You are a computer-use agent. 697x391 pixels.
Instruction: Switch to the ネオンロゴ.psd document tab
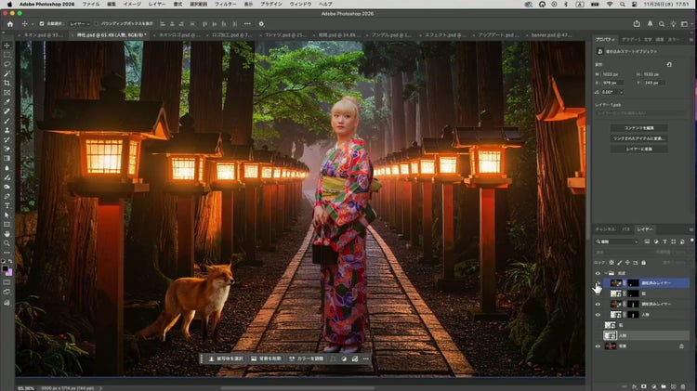pyautogui.click(x=178, y=34)
